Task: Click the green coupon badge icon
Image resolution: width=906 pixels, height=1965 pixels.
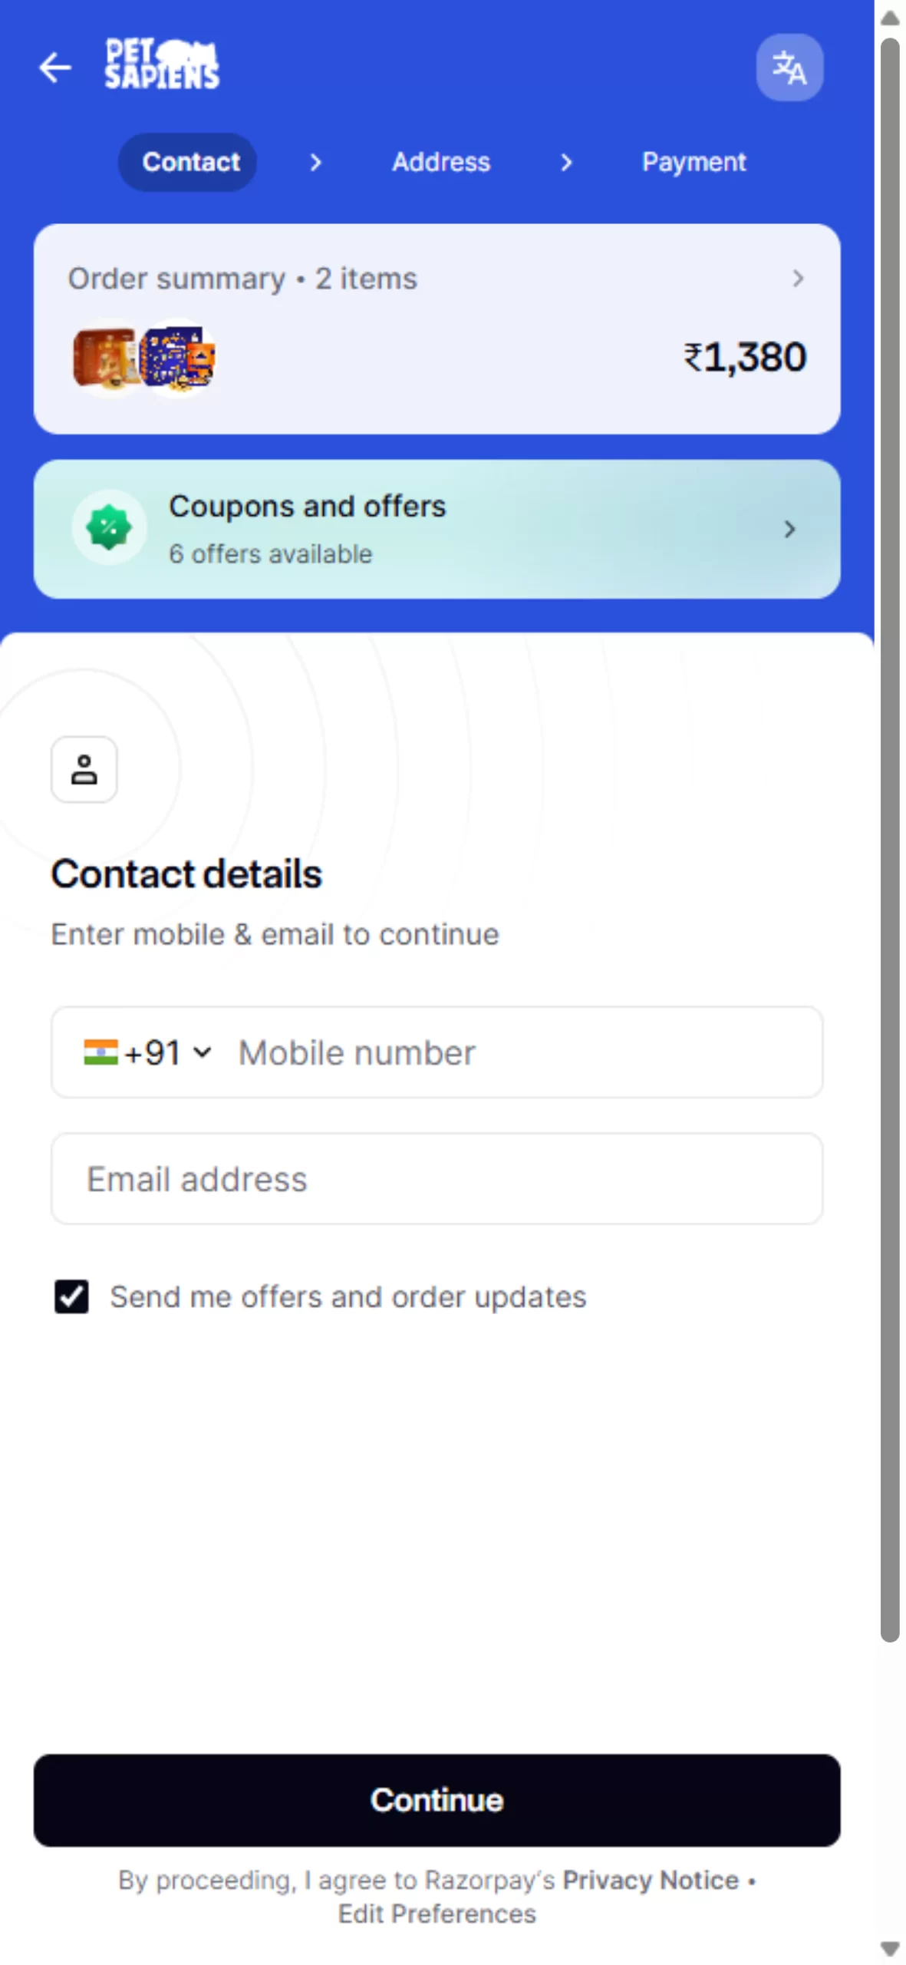Action: click(x=109, y=528)
